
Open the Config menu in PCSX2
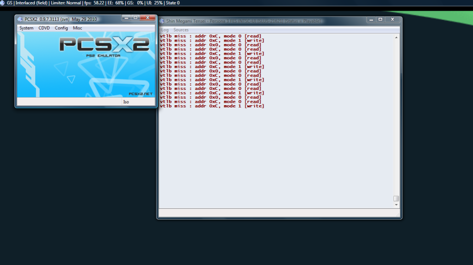(61, 28)
